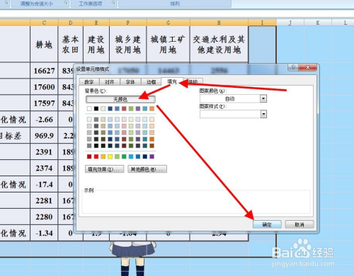Click cell containing 17597

coord(44,103)
